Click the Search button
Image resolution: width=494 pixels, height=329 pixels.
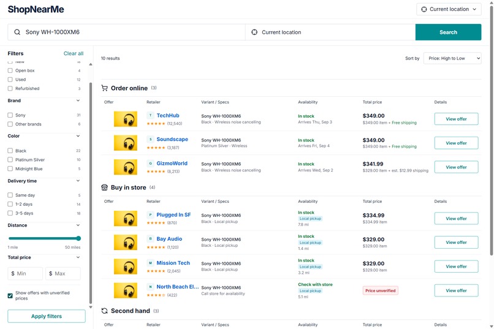(x=448, y=32)
